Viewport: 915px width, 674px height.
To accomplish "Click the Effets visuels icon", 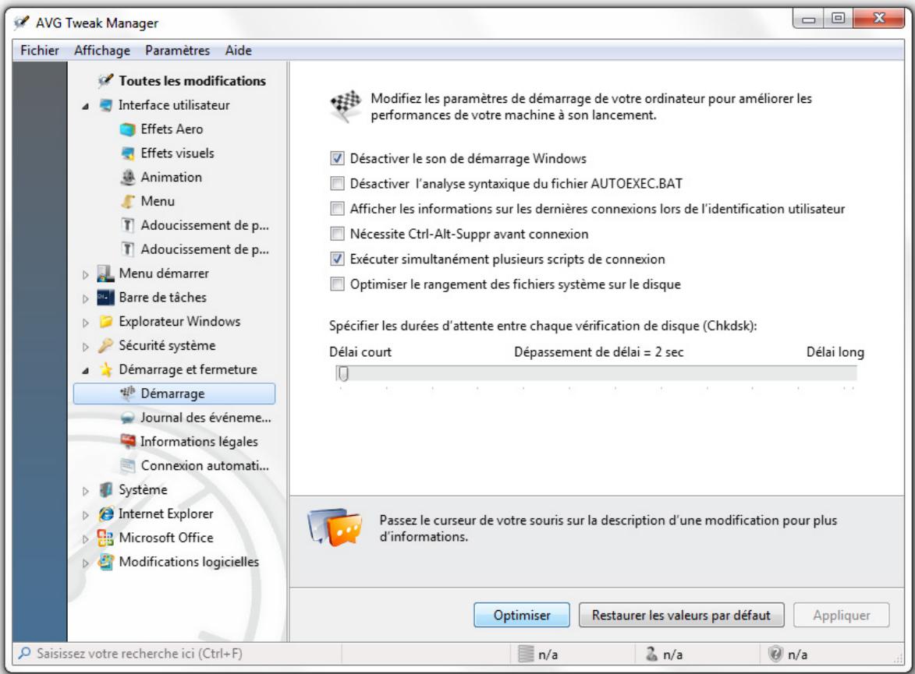I will (x=128, y=153).
